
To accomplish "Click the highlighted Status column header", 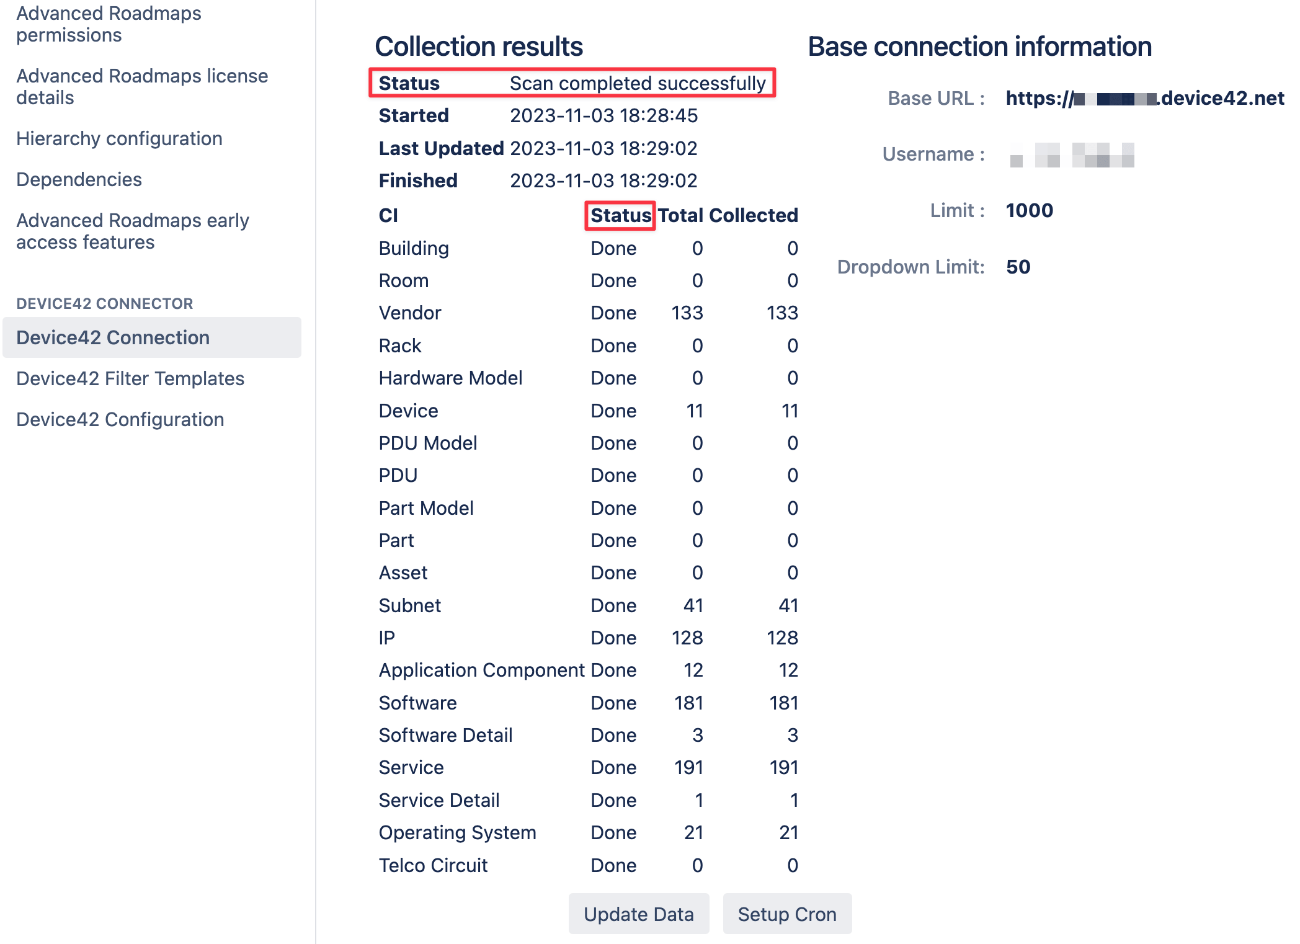I will coord(620,215).
